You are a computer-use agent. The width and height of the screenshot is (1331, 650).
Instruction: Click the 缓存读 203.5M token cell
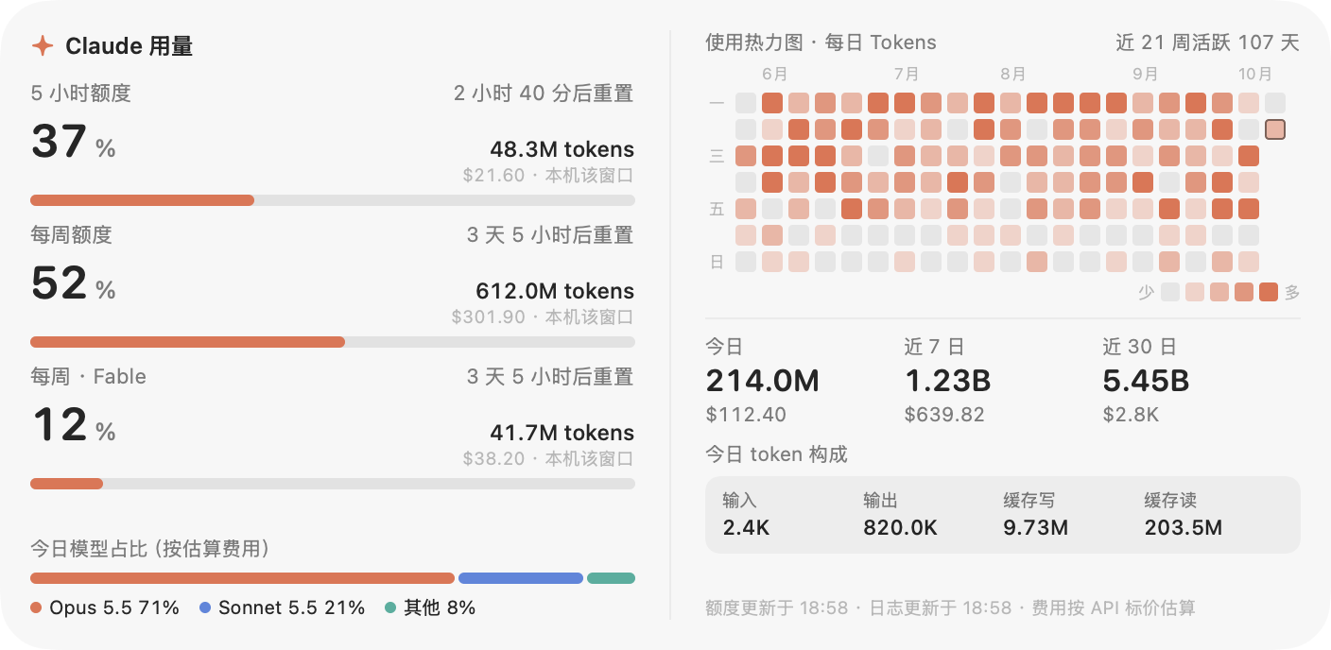pyautogui.click(x=1184, y=515)
